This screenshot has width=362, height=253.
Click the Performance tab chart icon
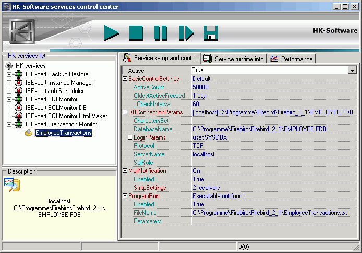274,59
